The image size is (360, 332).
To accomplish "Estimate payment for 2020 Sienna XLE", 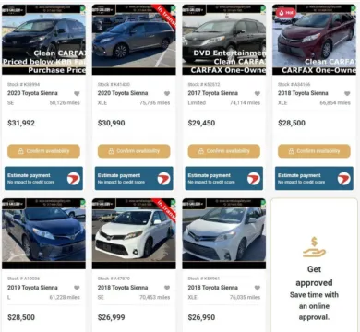I will click(x=134, y=178).
